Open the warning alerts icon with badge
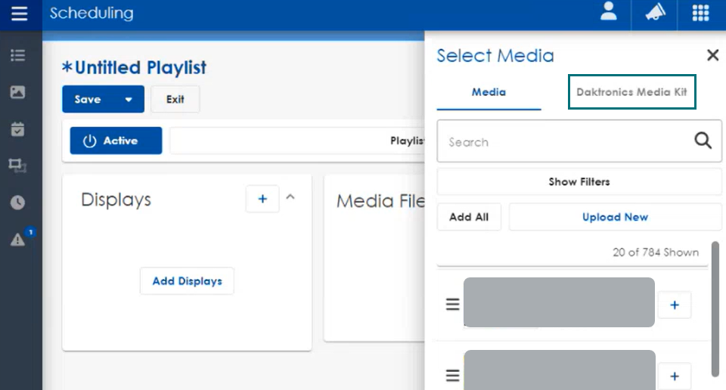 18,240
